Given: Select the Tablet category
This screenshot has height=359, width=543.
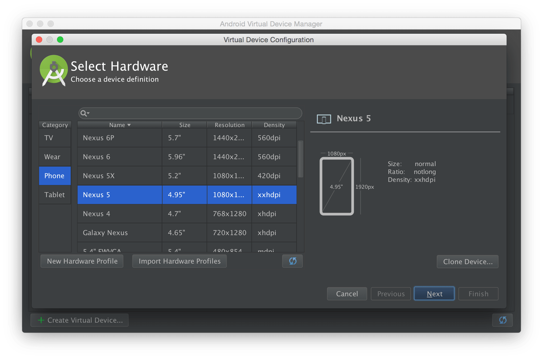Looking at the screenshot, I should pyautogui.click(x=55, y=195).
